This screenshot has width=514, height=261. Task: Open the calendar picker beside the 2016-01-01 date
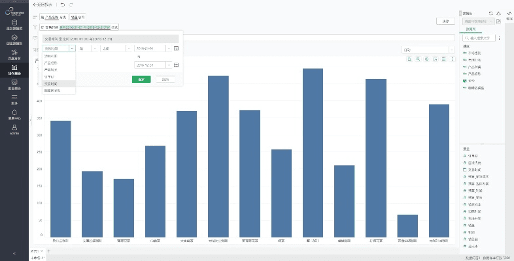177,48
